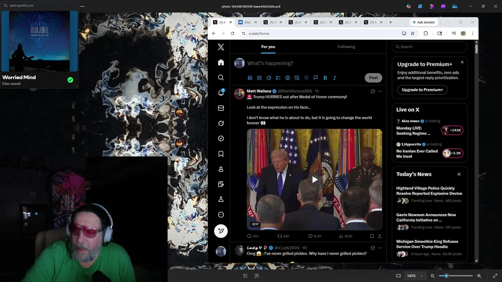Schedule post icon in composer
The height and width of the screenshot is (282, 502).
297,78
